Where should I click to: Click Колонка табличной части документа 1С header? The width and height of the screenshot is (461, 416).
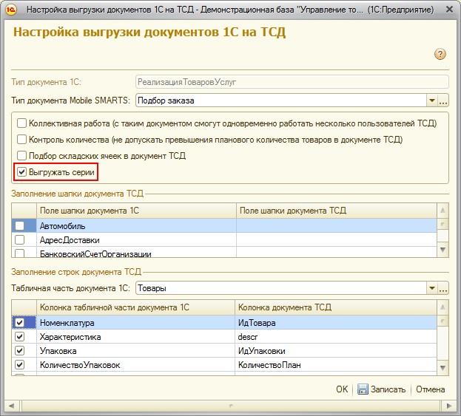(x=135, y=307)
